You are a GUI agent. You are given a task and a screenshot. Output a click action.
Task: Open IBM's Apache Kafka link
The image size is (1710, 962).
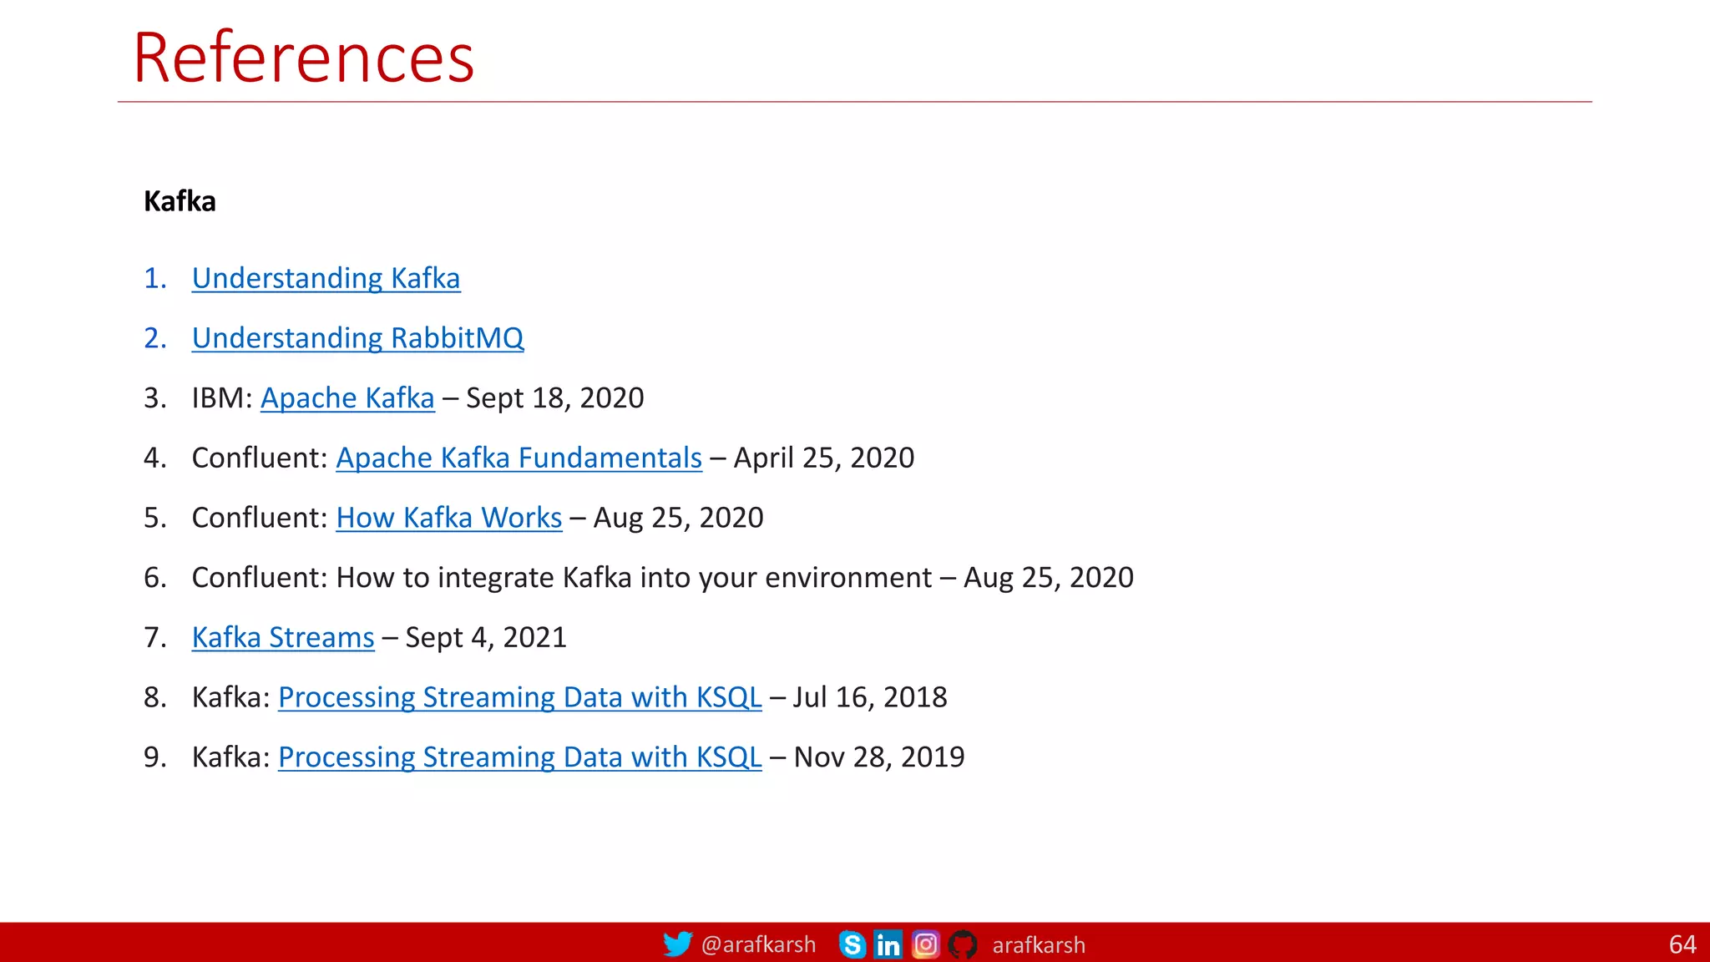[x=347, y=398]
